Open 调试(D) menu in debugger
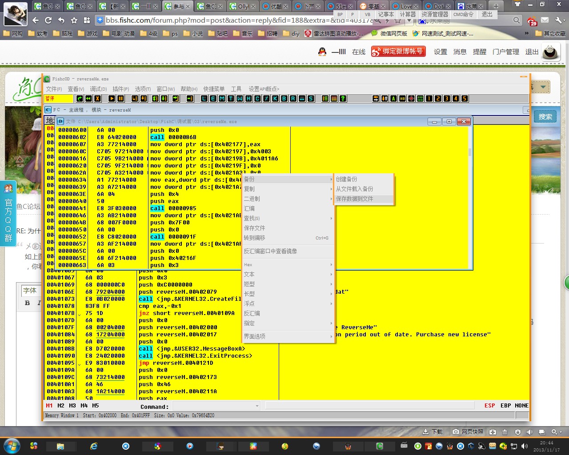Screen dimensions: 569x455 98,89
